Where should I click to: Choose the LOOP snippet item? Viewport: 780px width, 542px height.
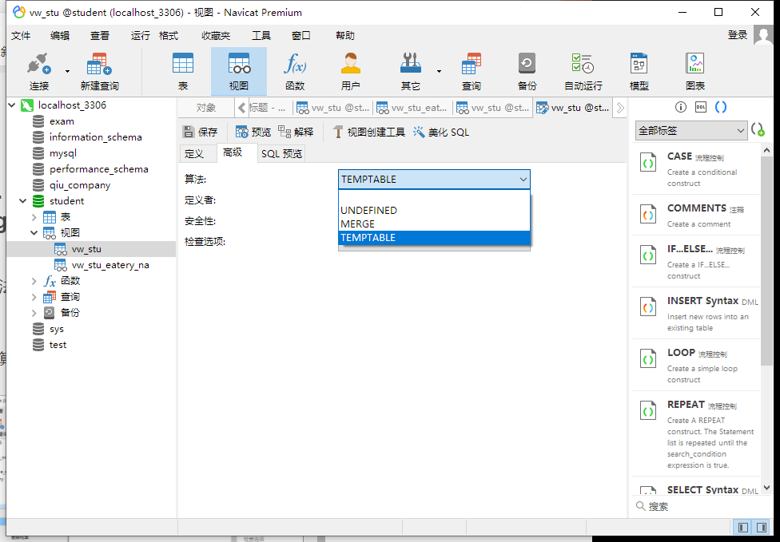click(x=696, y=365)
